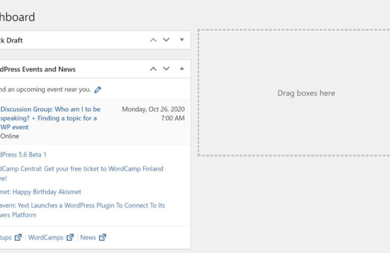Click the Meetups external link icon

[x=18, y=237]
